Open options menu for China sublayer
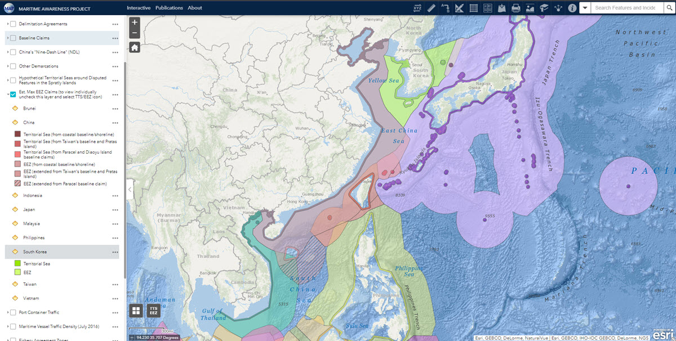 [115, 122]
